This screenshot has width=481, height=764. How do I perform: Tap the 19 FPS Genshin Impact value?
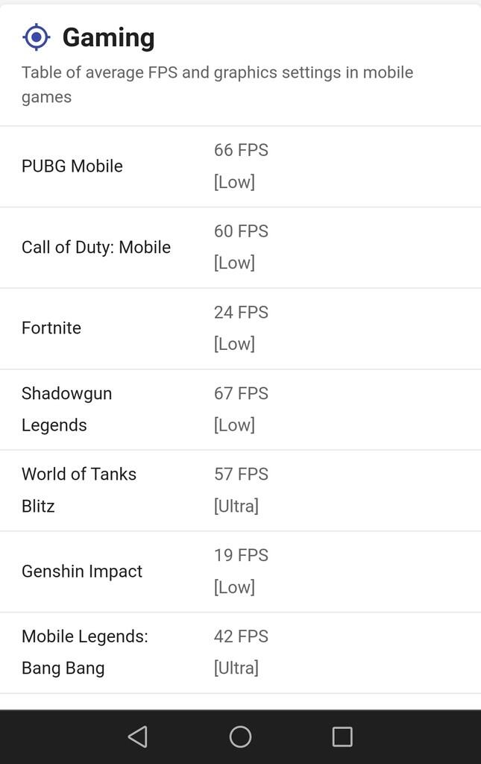[x=241, y=556]
